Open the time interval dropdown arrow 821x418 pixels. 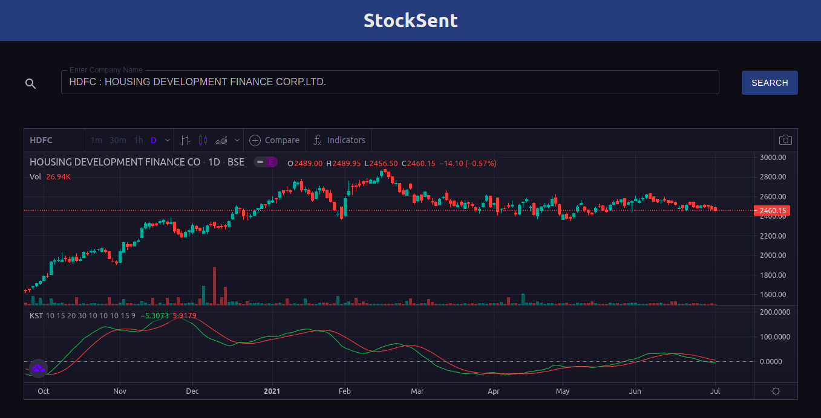tap(167, 140)
